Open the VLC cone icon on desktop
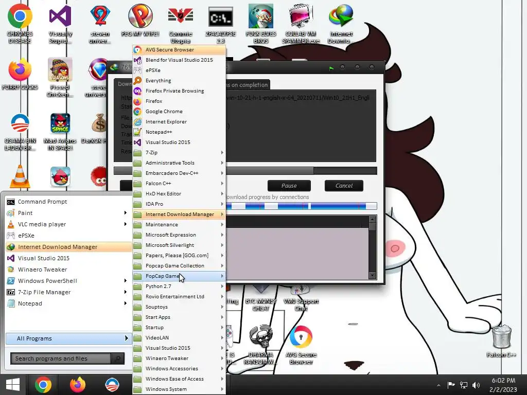527x395 pixels. click(20, 177)
